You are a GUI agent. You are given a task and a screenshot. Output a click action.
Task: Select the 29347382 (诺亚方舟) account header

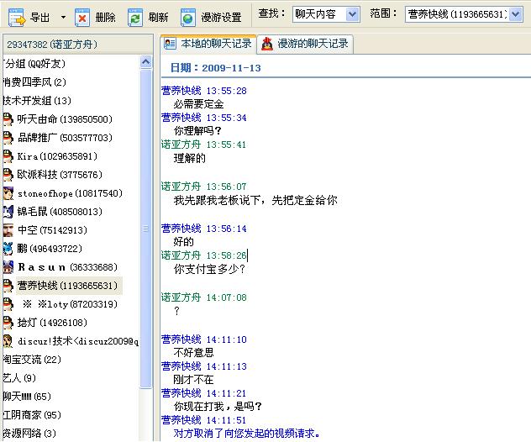click(x=78, y=45)
